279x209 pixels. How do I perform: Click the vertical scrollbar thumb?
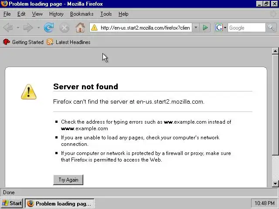click(275, 105)
